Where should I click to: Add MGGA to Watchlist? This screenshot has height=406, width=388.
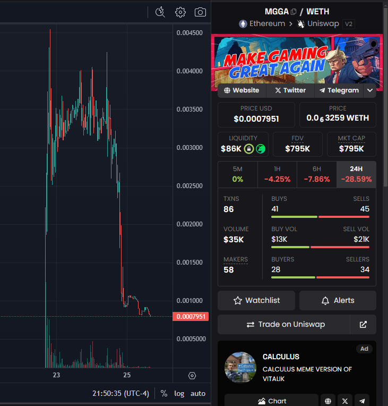pos(256,300)
